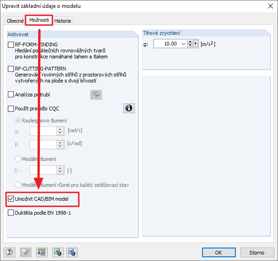Click the alpha [rad/s] spinner arrows

point(60,131)
